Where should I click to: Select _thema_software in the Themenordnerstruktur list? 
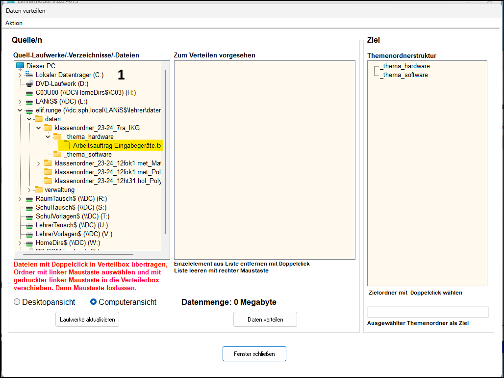pos(404,75)
